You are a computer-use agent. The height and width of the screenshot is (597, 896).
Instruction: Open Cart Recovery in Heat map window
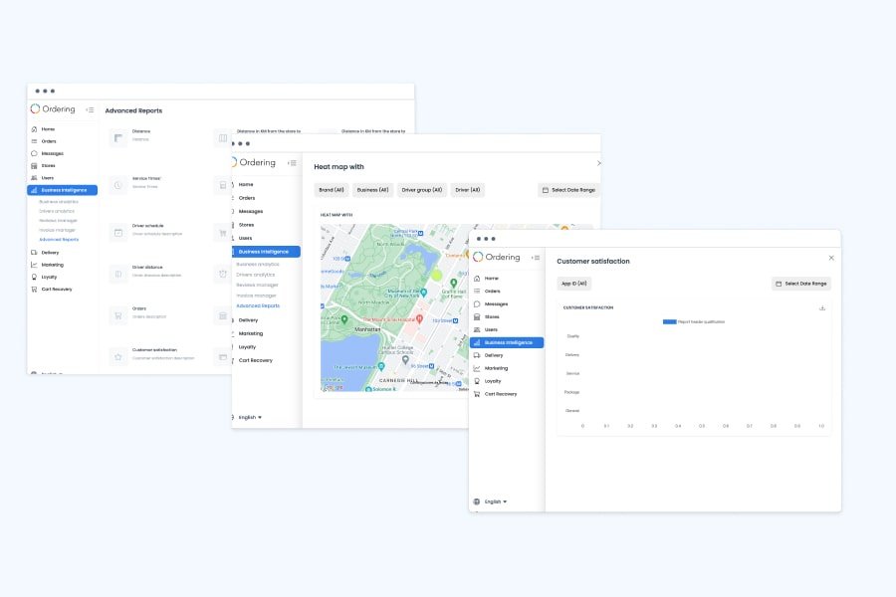coord(256,360)
